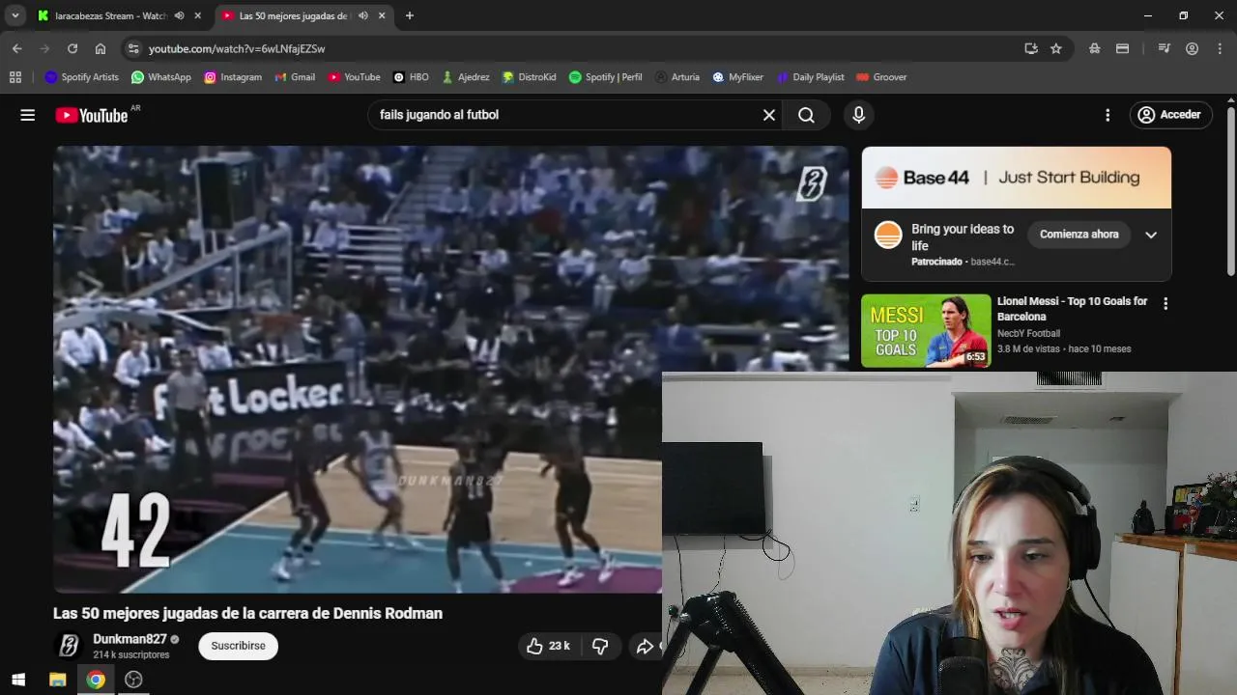Sign in with the Acceder button
The width and height of the screenshot is (1237, 695).
point(1170,115)
